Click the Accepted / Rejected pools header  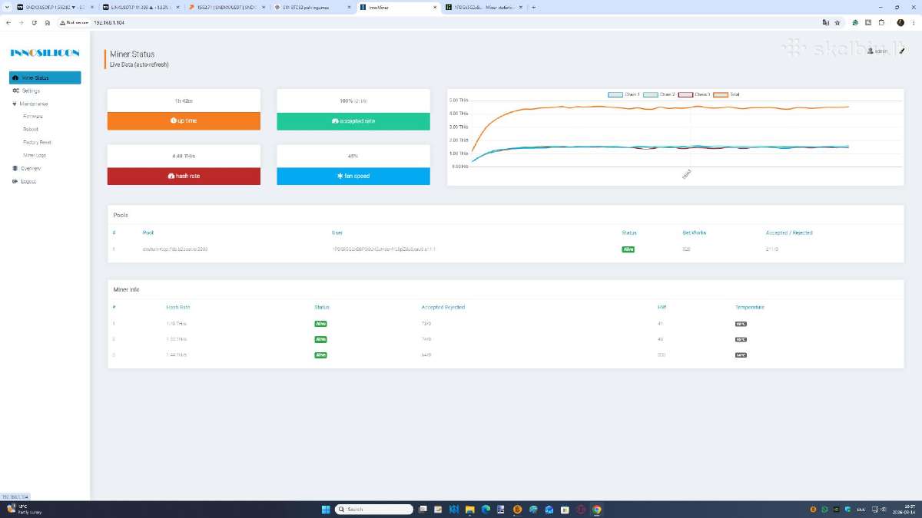pyautogui.click(x=789, y=233)
